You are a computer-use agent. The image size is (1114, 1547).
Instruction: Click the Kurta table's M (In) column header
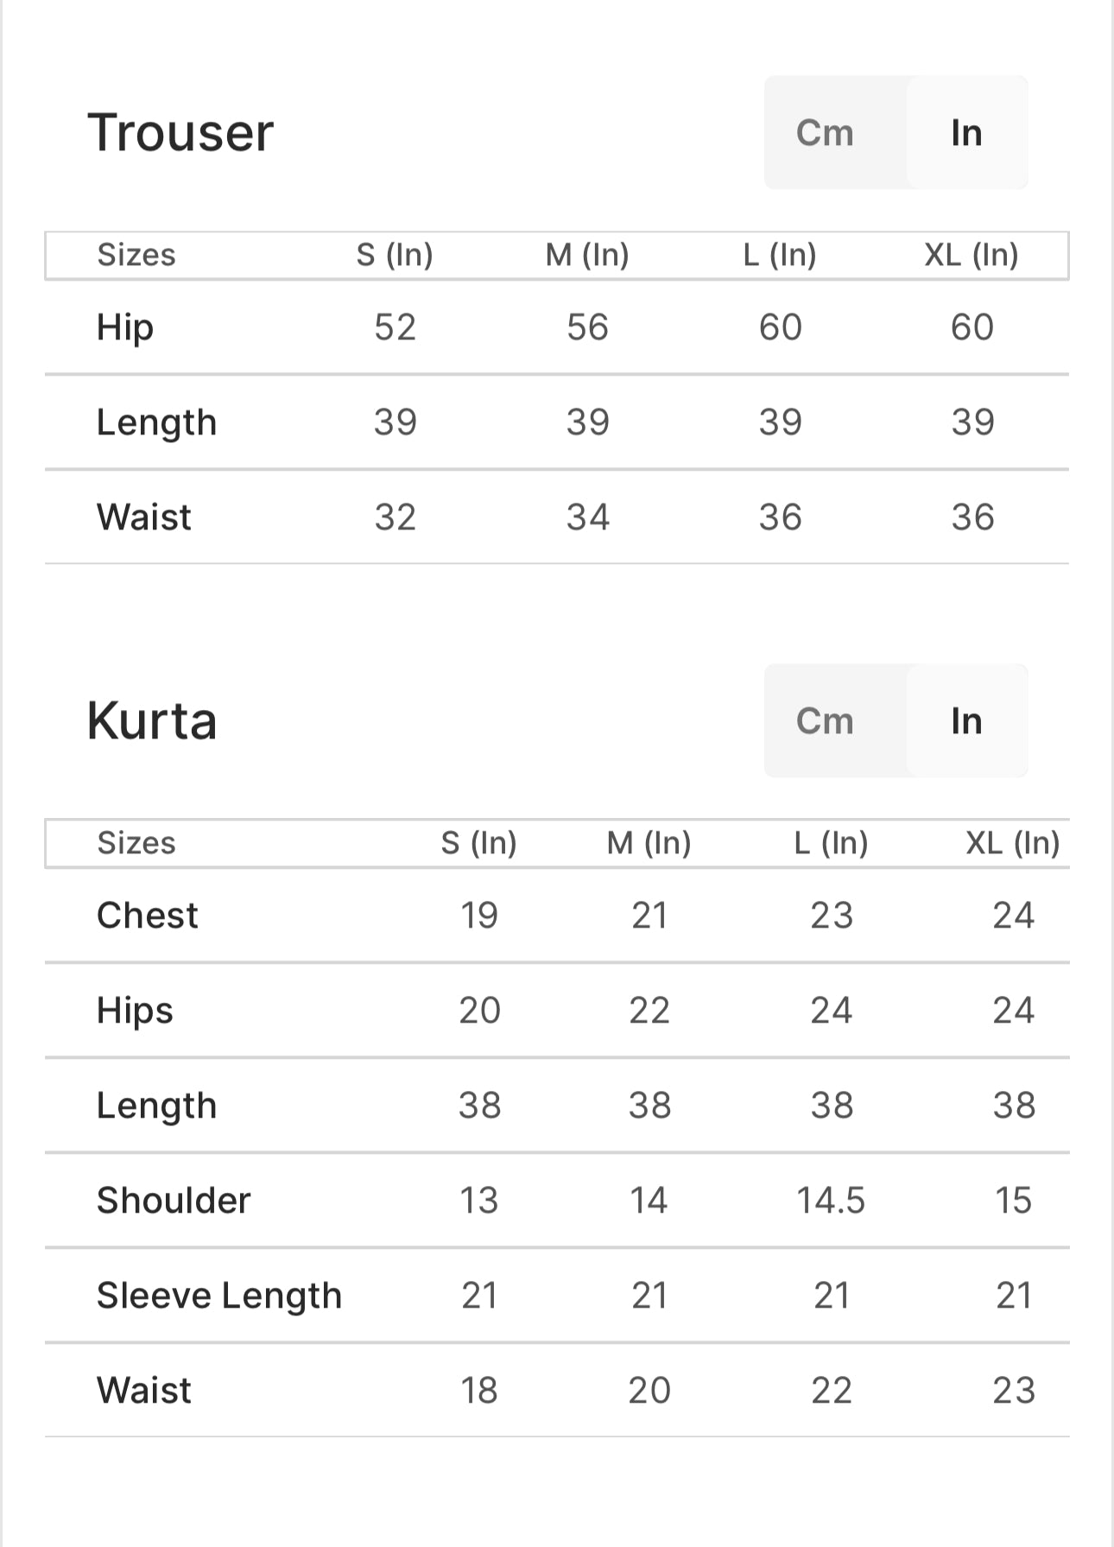[649, 843]
